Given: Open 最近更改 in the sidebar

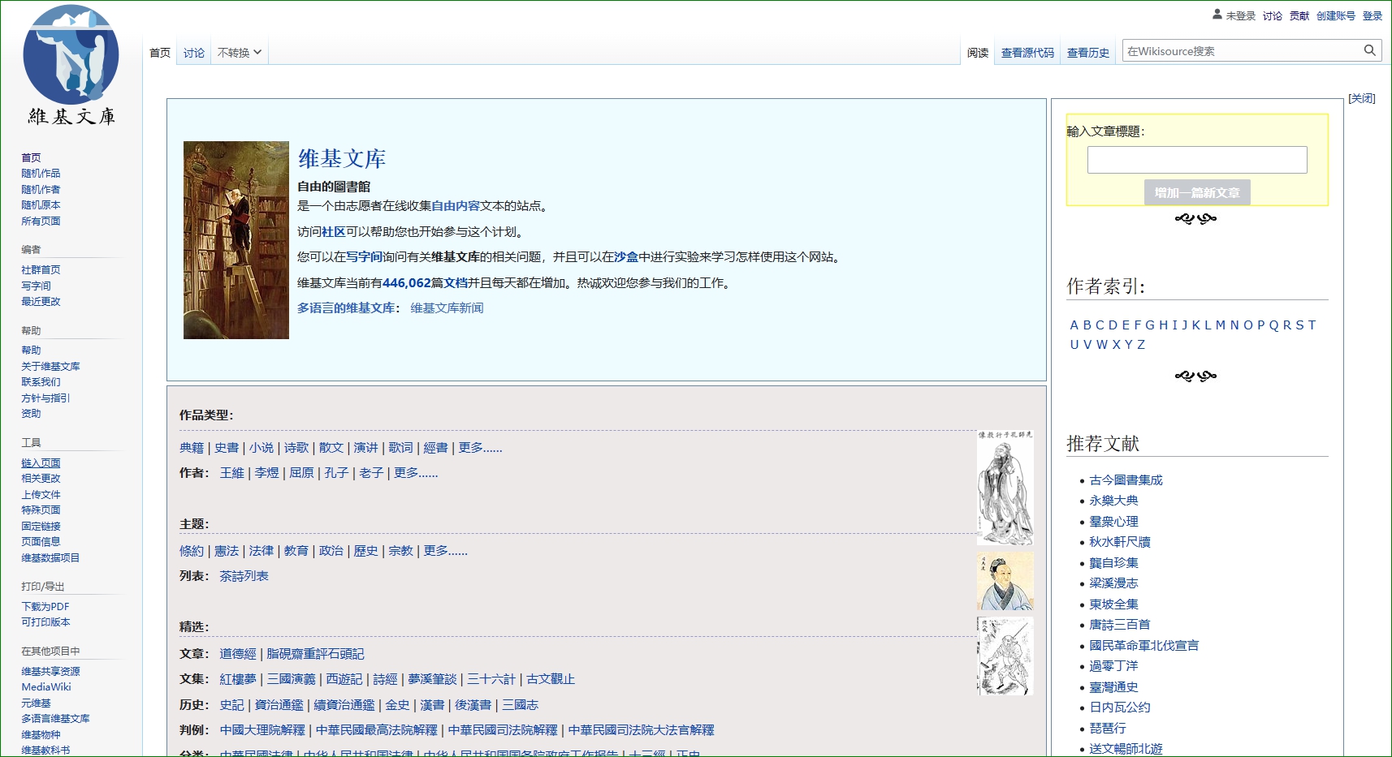Looking at the screenshot, I should click(x=41, y=302).
